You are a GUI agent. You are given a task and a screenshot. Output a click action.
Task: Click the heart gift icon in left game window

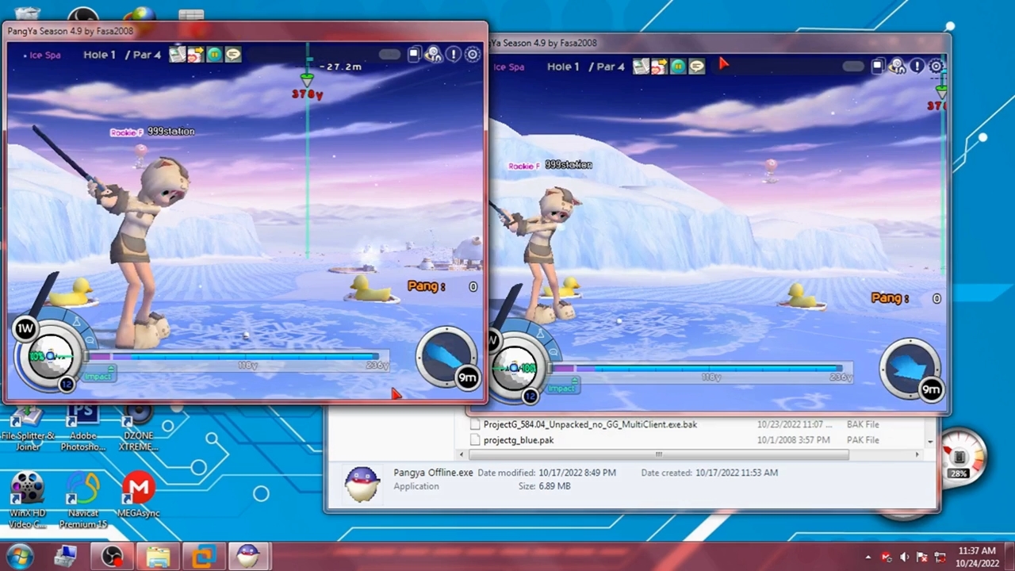tap(195, 54)
